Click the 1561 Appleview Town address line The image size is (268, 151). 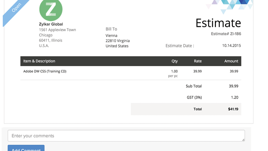pos(57,30)
